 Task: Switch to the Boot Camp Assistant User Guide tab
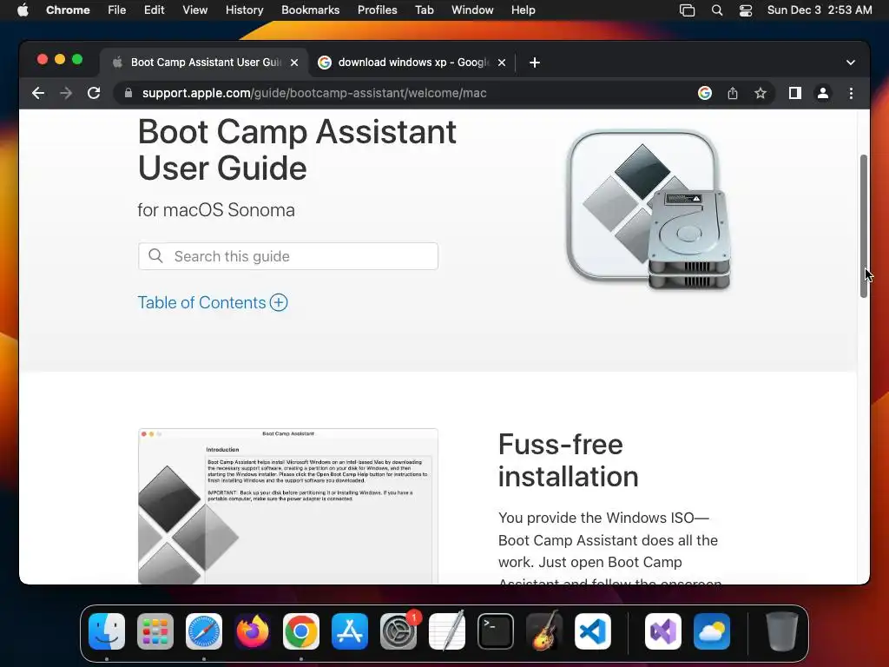tap(205, 63)
